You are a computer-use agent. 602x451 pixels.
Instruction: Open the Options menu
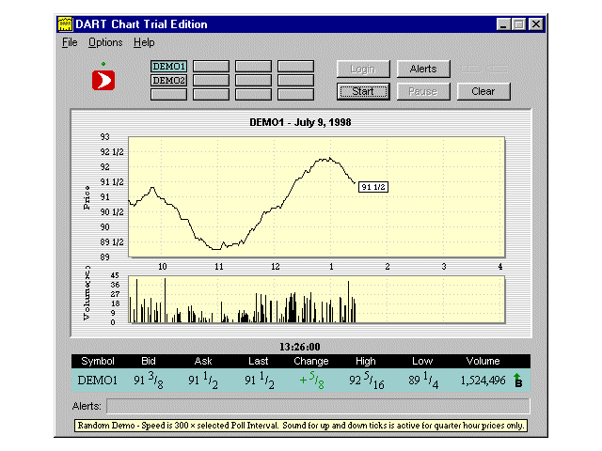(105, 42)
